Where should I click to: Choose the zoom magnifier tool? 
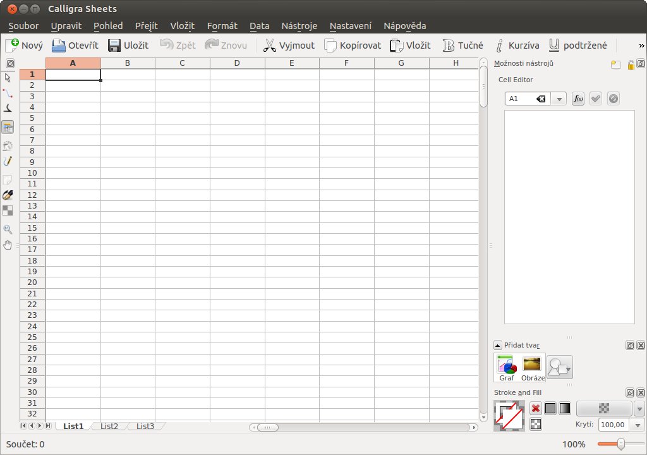(x=8, y=229)
